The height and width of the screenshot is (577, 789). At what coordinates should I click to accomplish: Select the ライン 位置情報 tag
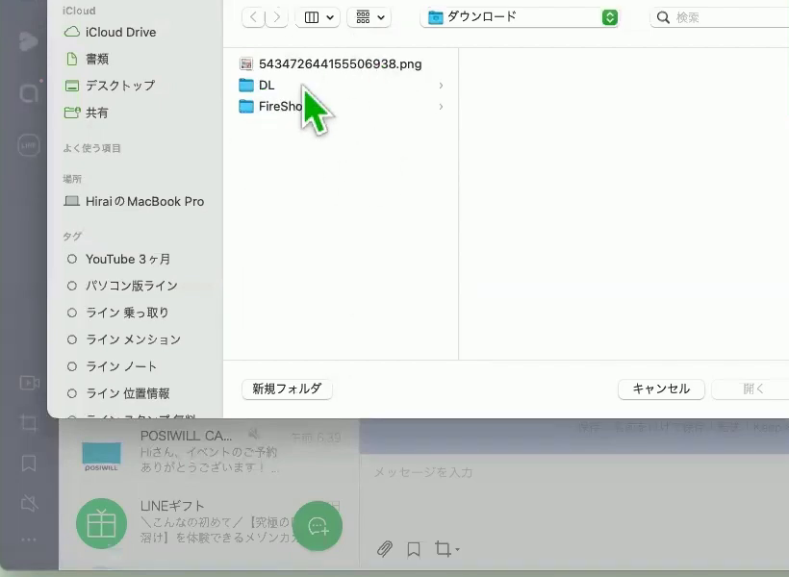pyautogui.click(x=118, y=393)
